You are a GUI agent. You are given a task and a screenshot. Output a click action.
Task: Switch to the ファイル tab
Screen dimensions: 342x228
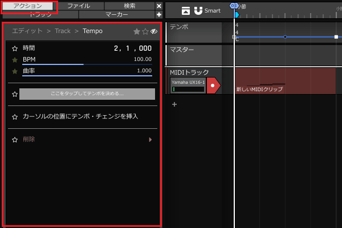coord(79,6)
